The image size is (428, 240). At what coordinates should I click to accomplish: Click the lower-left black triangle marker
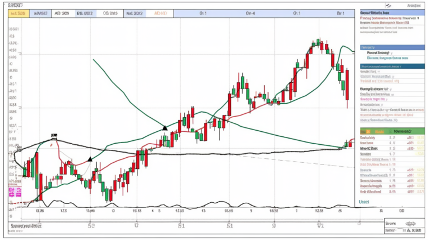click(90, 159)
